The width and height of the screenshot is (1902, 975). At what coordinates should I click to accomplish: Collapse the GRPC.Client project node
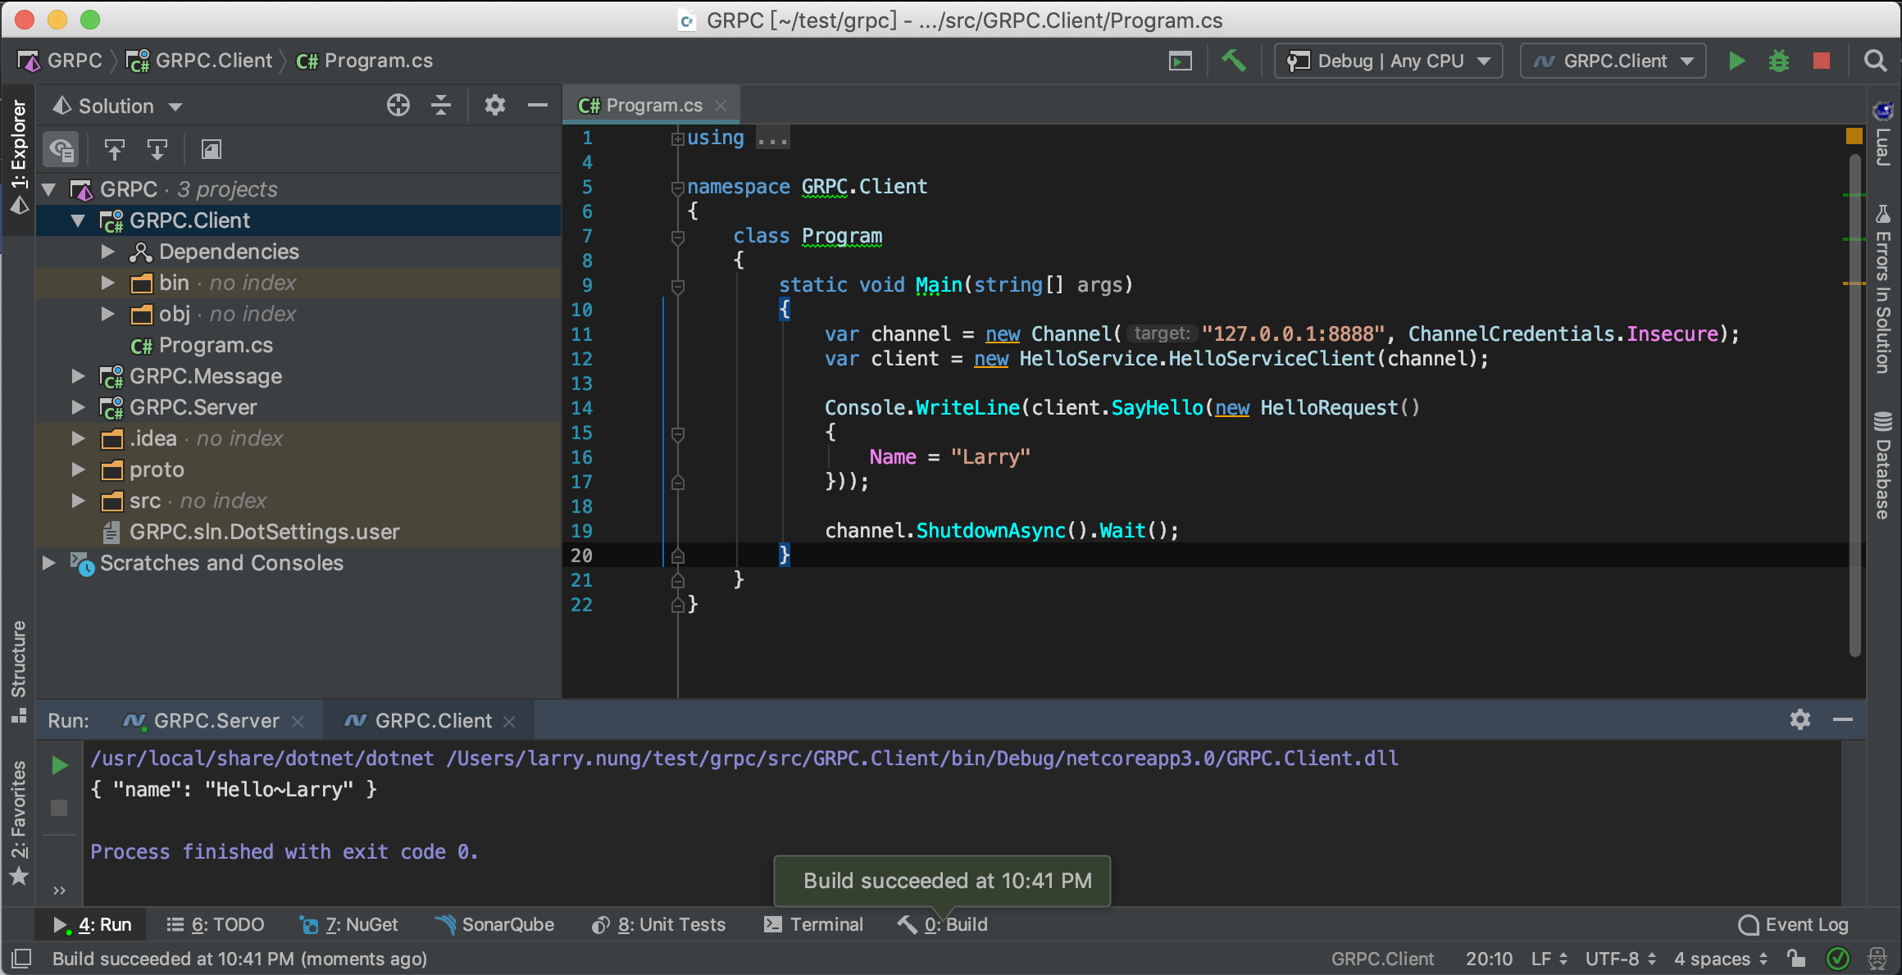click(79, 221)
